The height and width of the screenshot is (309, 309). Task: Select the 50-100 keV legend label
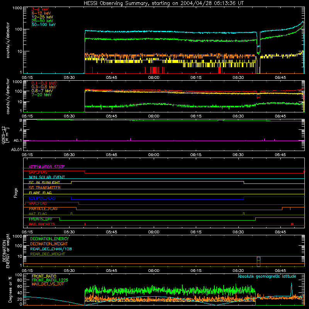(x=44, y=25)
